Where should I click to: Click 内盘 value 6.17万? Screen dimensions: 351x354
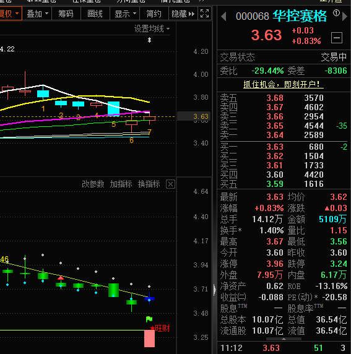pyautogui.click(x=334, y=275)
